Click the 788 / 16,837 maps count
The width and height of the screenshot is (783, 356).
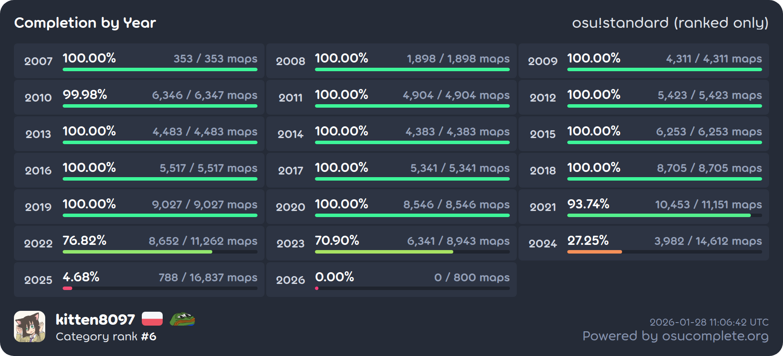click(x=207, y=277)
